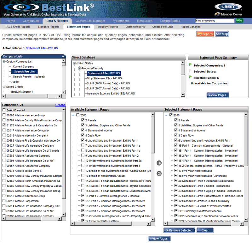252x243 pixels.
Task: Uncheck 17 Five-year Historical Data in Selected pages
Action: pyautogui.click(x=176, y=170)
